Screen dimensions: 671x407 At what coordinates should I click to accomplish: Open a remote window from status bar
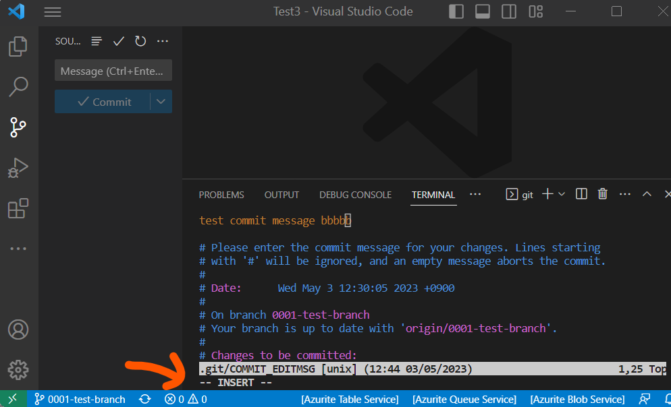tap(13, 399)
